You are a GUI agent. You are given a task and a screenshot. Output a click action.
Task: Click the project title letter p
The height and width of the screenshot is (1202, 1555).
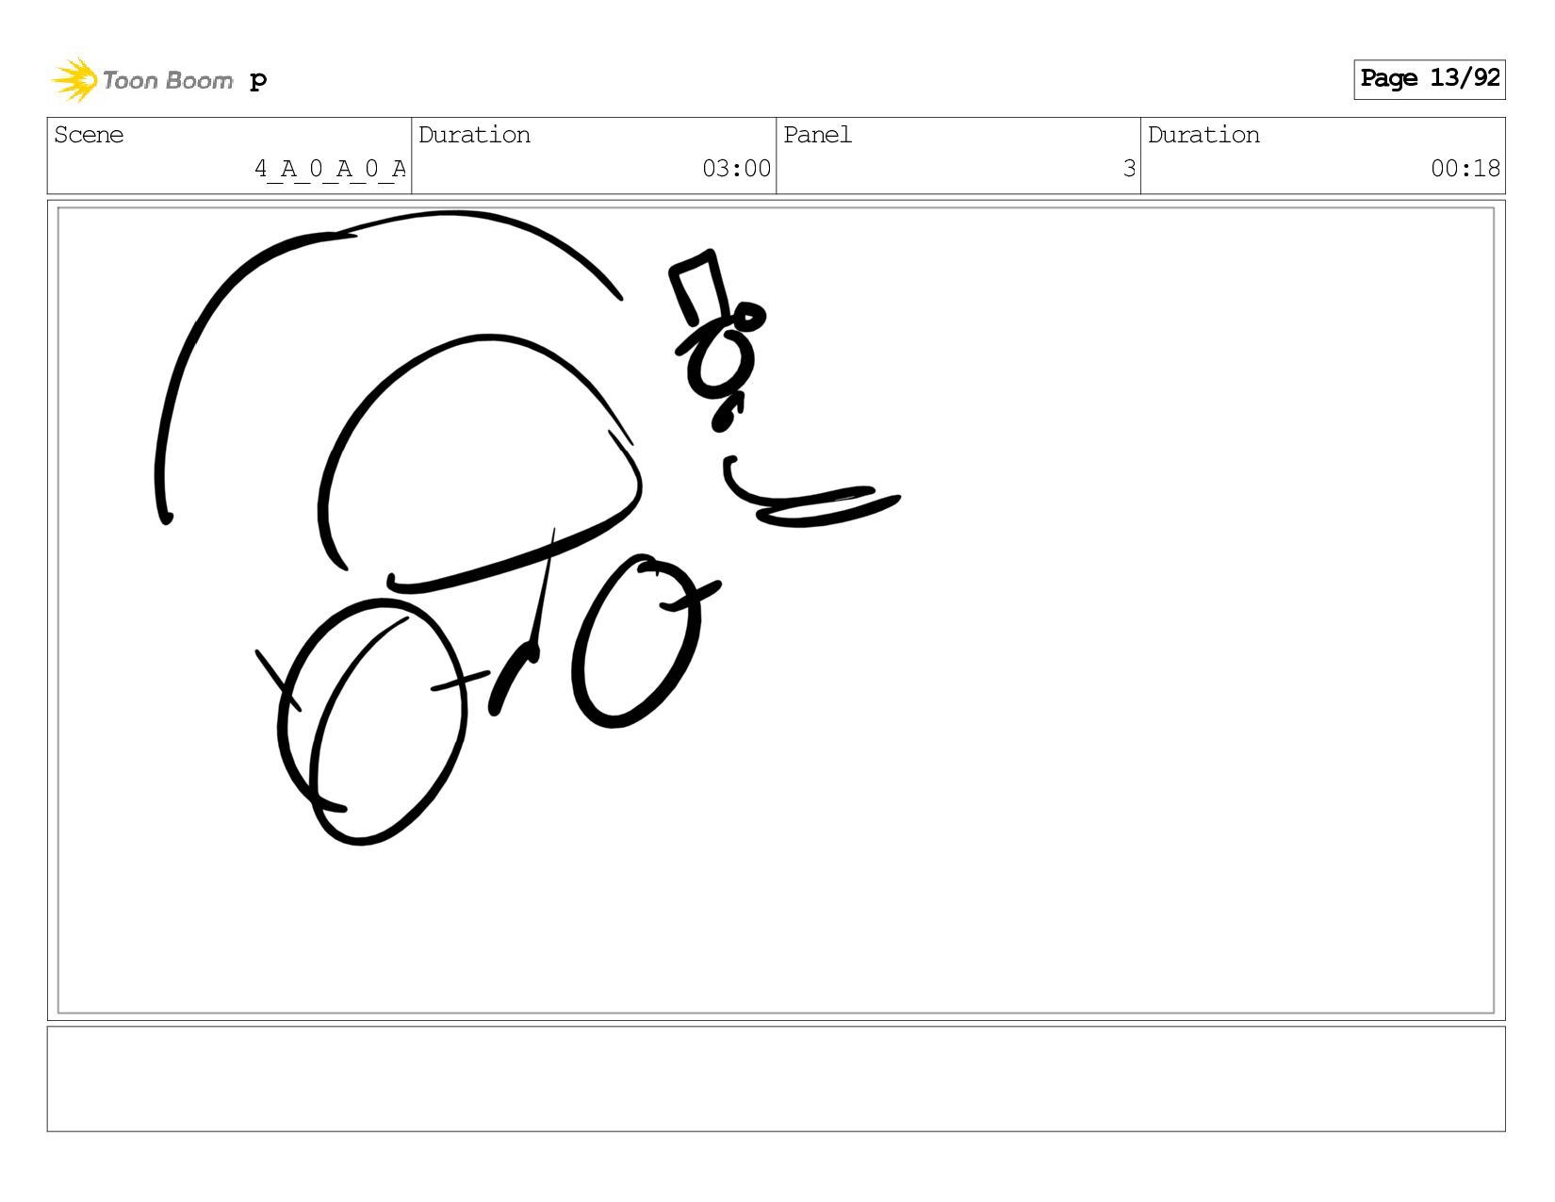pos(258,81)
